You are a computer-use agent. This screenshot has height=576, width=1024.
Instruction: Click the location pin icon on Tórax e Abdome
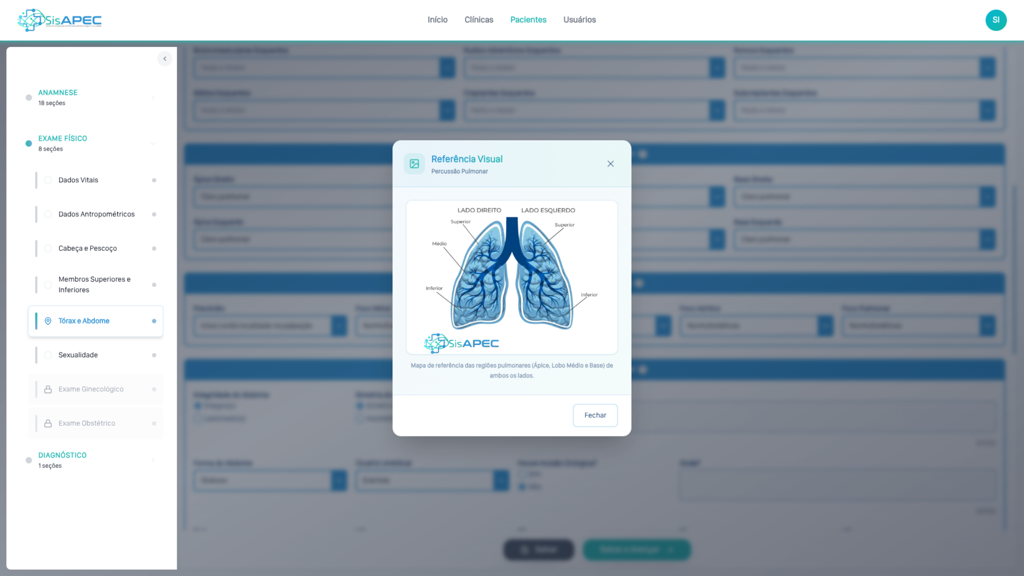coord(48,321)
